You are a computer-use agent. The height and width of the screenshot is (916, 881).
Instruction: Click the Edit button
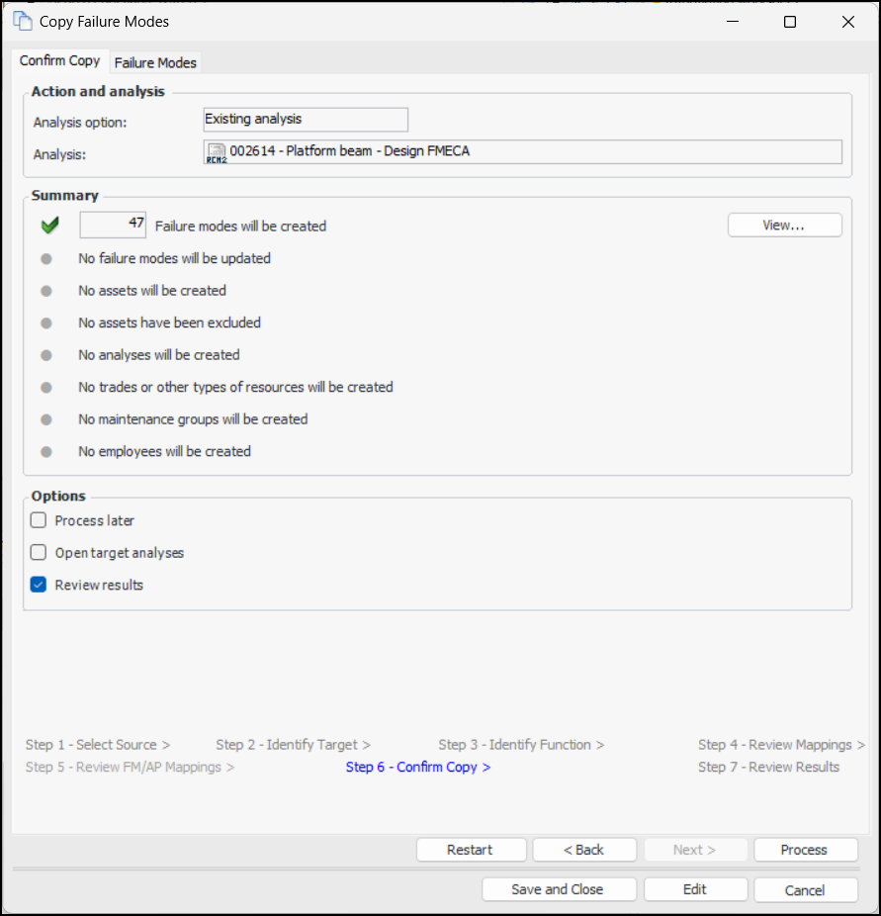pos(695,889)
